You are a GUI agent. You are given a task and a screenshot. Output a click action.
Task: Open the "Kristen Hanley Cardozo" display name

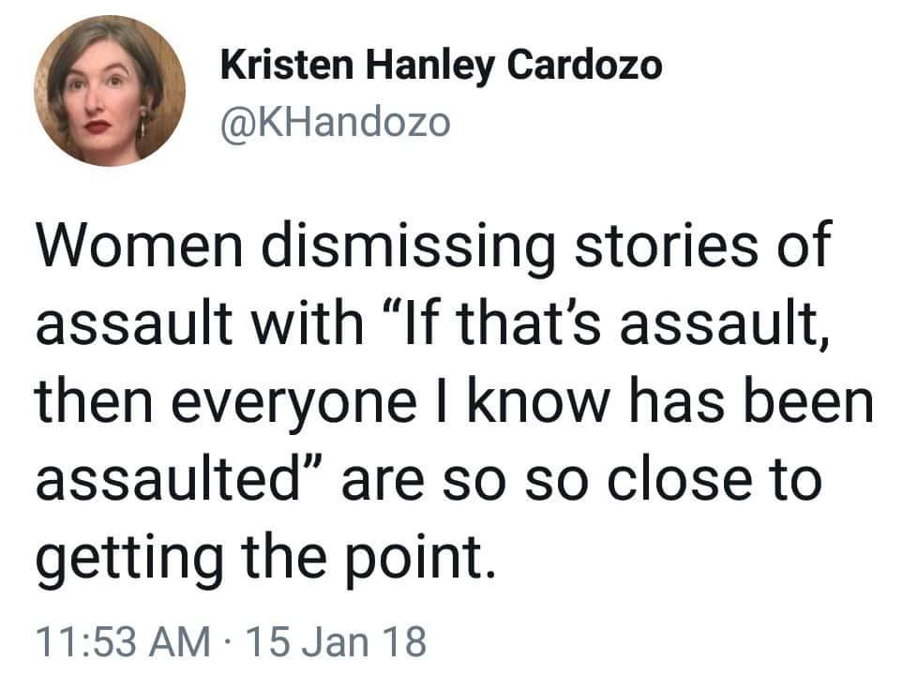coord(441,65)
